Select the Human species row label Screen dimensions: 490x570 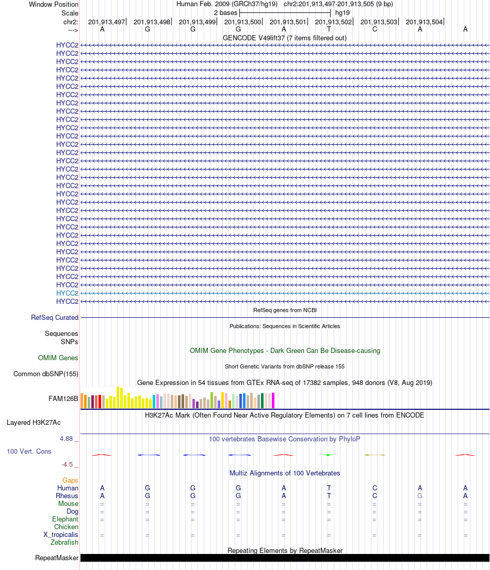coord(68,488)
